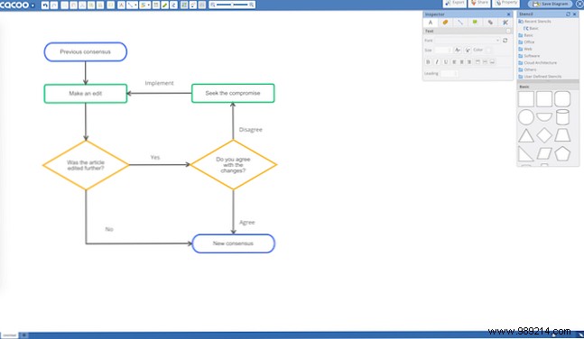Open the Link tab in Inspector

(x=490, y=23)
